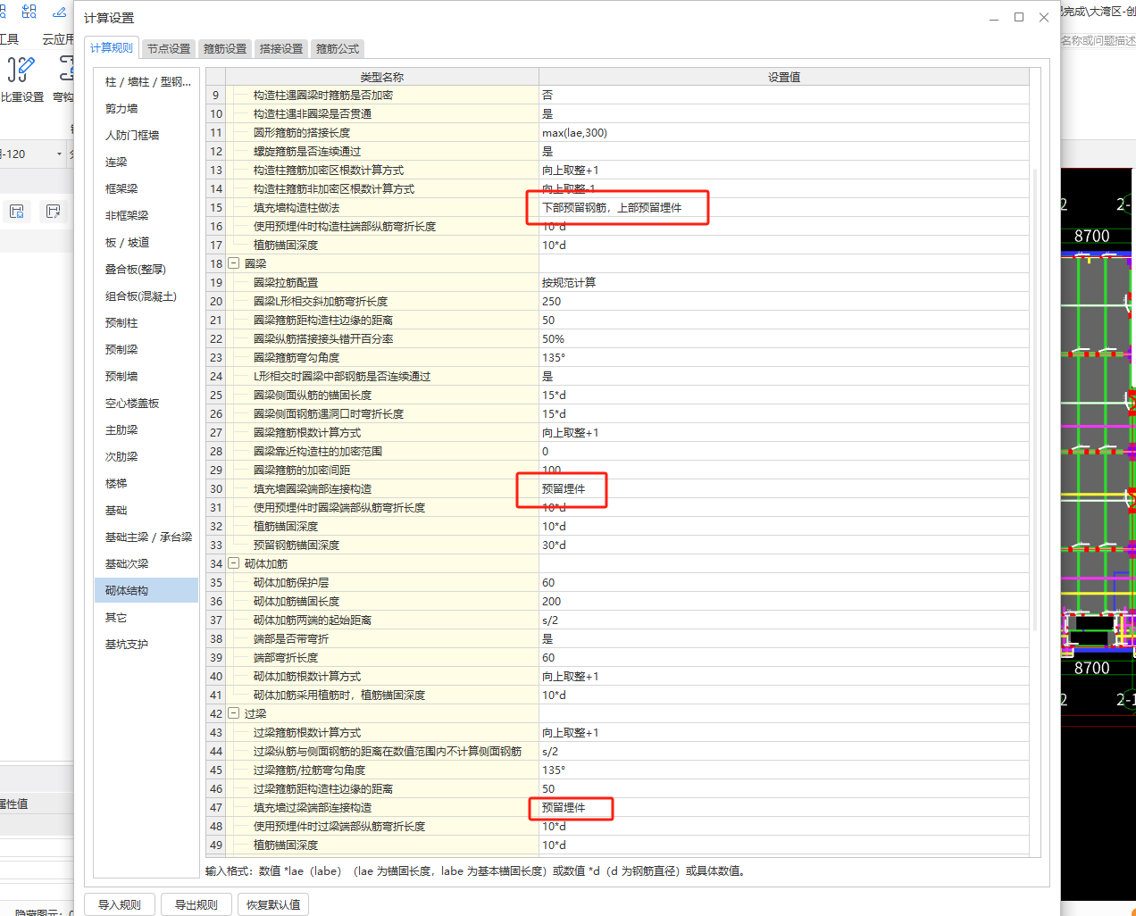Switch to the 计算规则 tab
Image resolution: width=1136 pixels, height=916 pixels.
coord(112,48)
